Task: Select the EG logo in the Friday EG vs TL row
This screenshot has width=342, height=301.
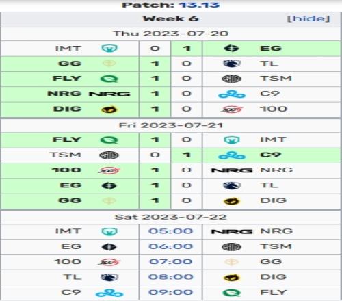Action: click(109, 185)
